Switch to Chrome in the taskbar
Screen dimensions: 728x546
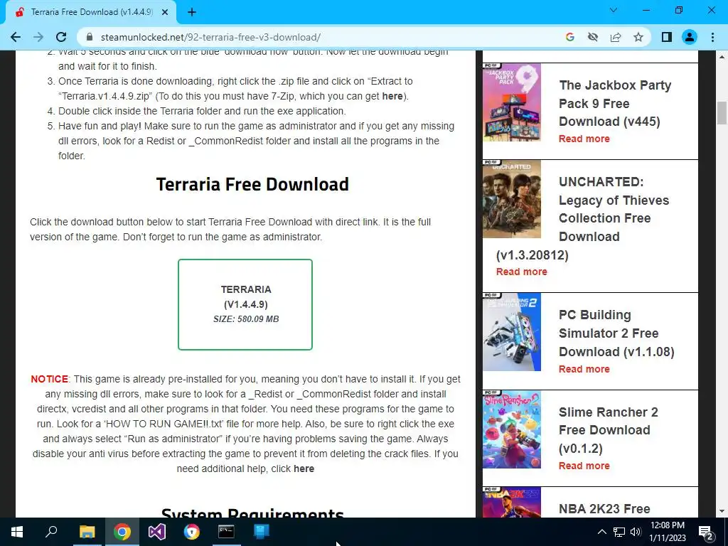point(122,532)
